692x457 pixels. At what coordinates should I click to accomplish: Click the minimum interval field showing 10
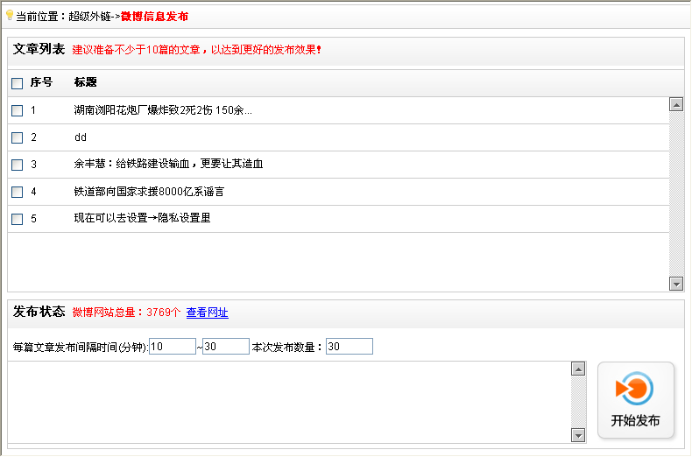173,347
